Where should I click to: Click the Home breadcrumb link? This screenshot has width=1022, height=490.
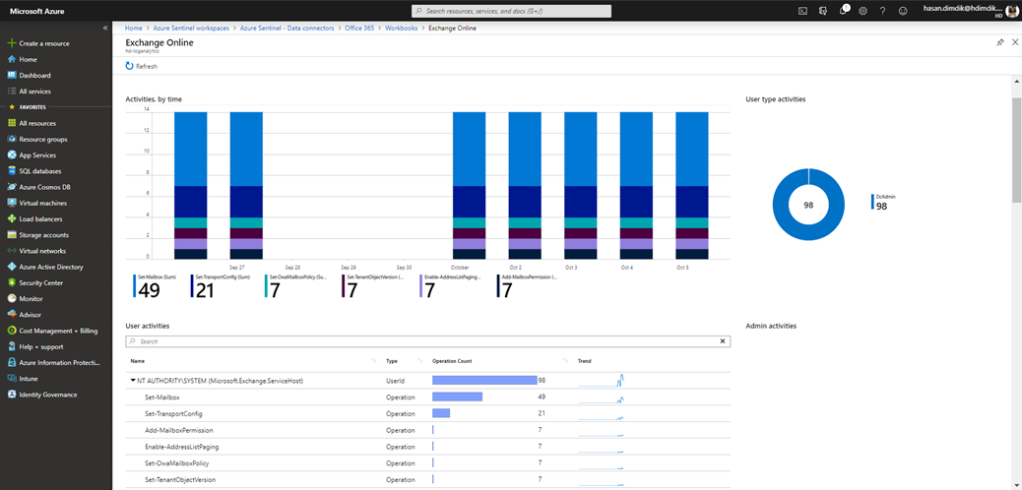point(134,29)
